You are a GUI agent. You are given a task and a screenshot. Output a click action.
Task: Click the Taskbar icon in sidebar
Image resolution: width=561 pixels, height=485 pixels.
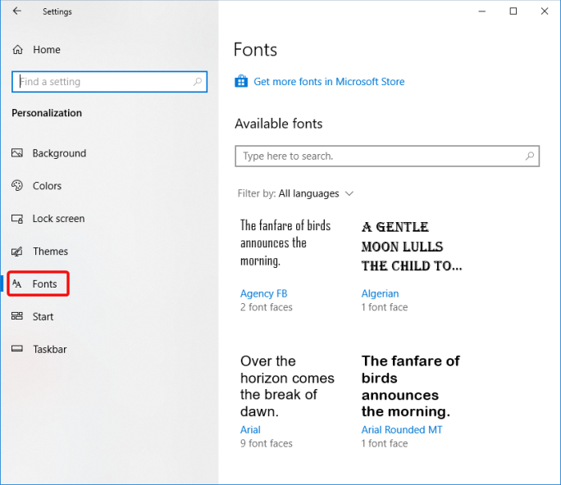click(16, 349)
